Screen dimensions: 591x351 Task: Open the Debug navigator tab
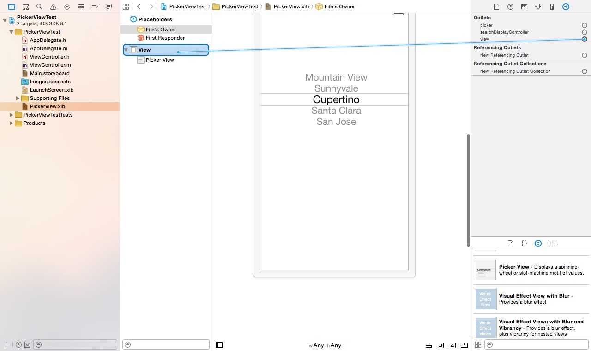[81, 6]
